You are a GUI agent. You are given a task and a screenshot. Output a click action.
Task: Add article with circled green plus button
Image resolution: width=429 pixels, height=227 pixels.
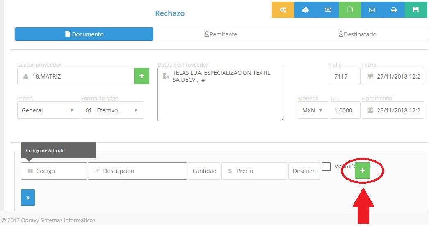click(362, 170)
